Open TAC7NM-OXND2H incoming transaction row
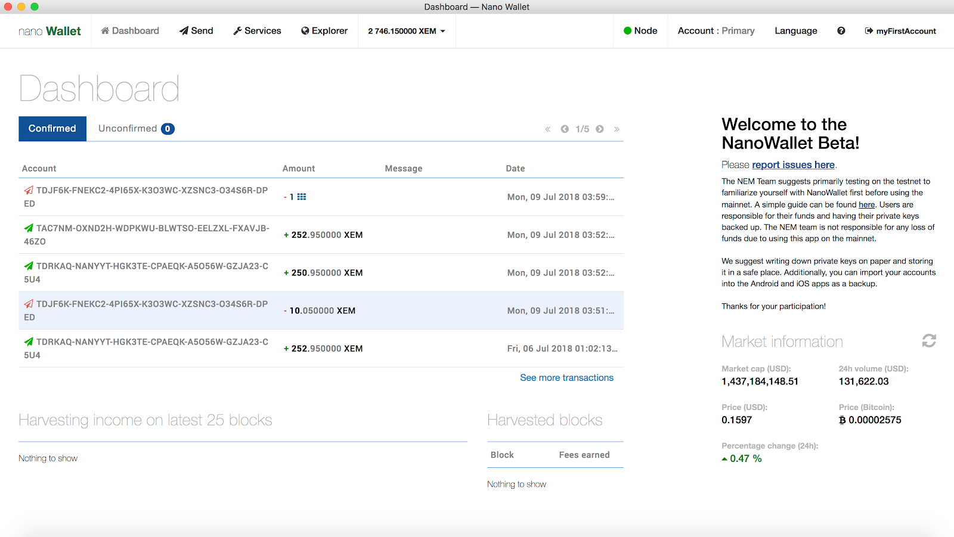Image resolution: width=954 pixels, height=537 pixels. [321, 235]
